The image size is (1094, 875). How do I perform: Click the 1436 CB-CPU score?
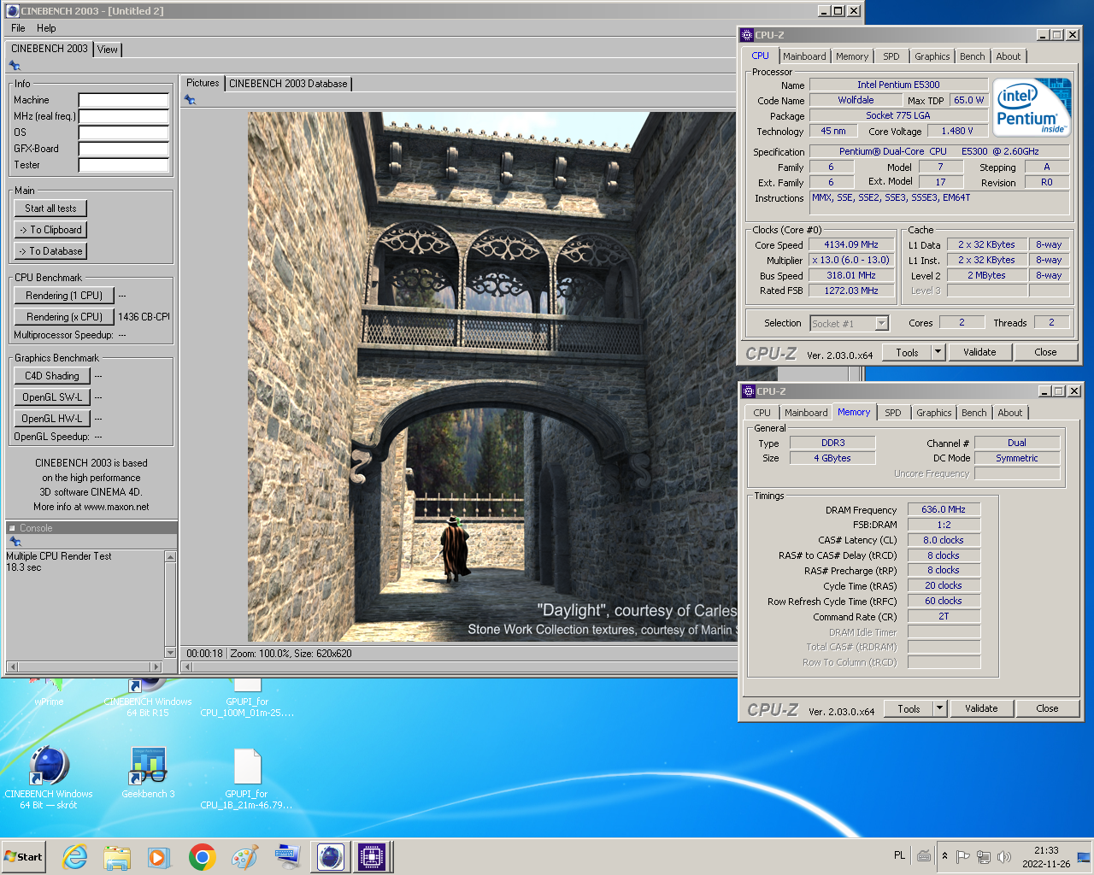144,317
